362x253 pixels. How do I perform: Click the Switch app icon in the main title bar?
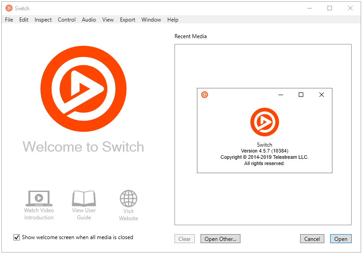tap(9, 9)
